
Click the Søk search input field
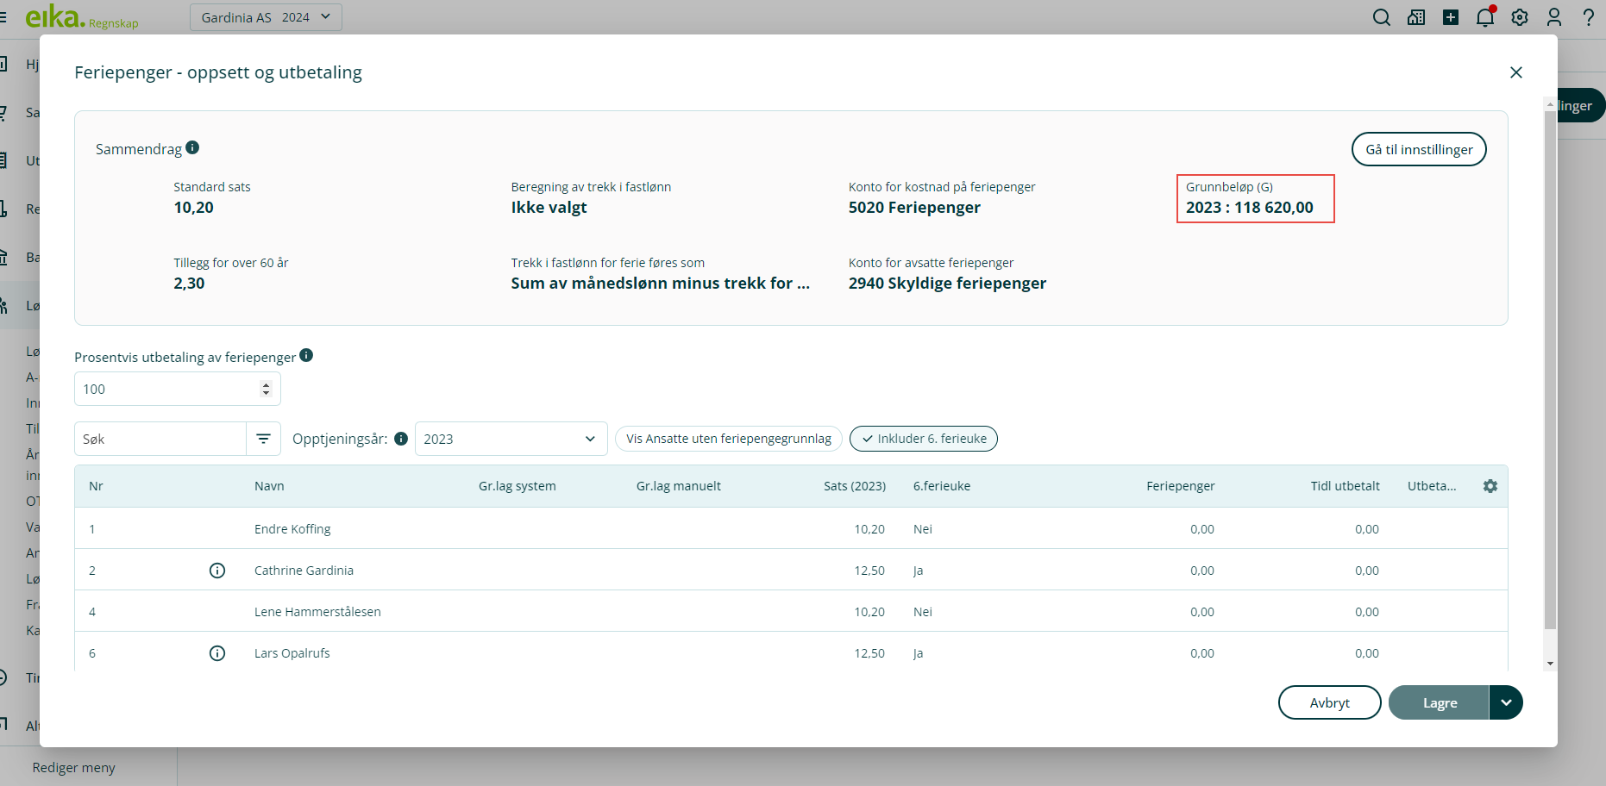(160, 439)
